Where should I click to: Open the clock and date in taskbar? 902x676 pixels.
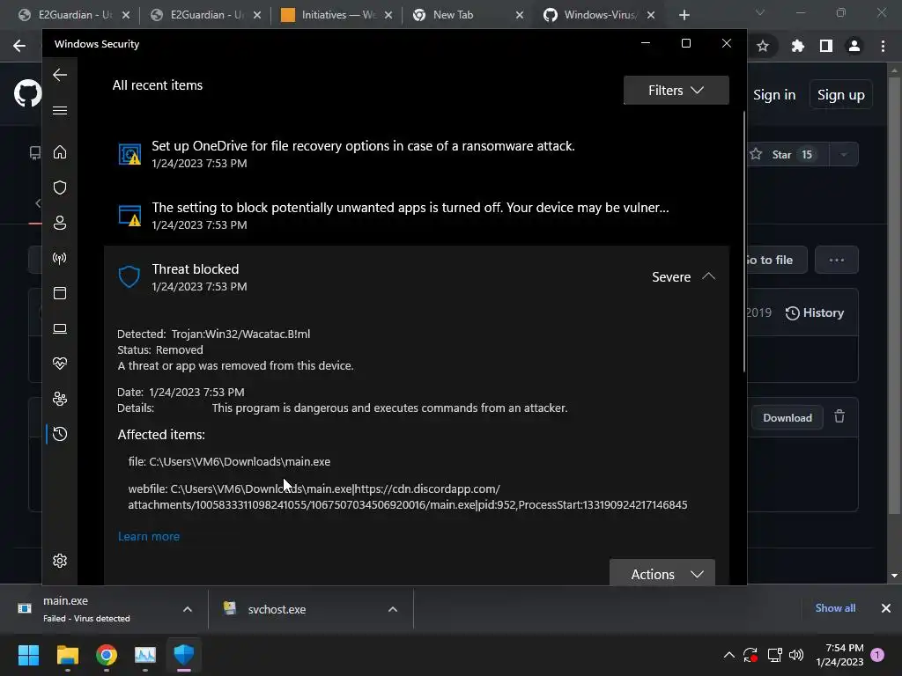coord(839,655)
